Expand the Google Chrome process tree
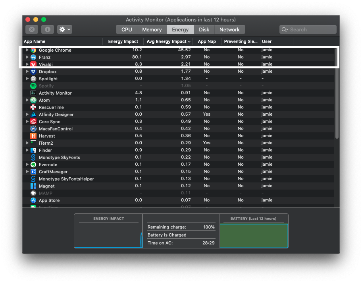Viewport: 362px width, 283px height. [x=27, y=50]
